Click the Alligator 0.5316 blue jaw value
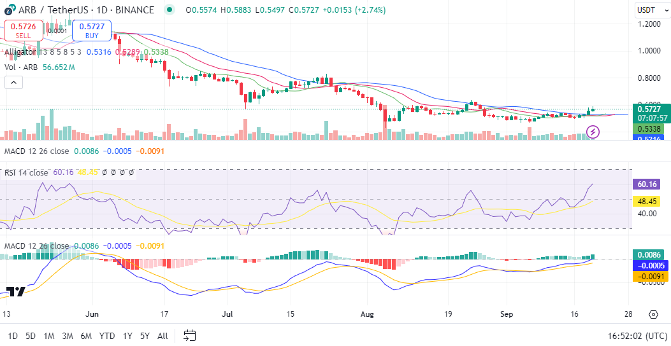Screen dimensions: 671x346 click(x=99, y=52)
